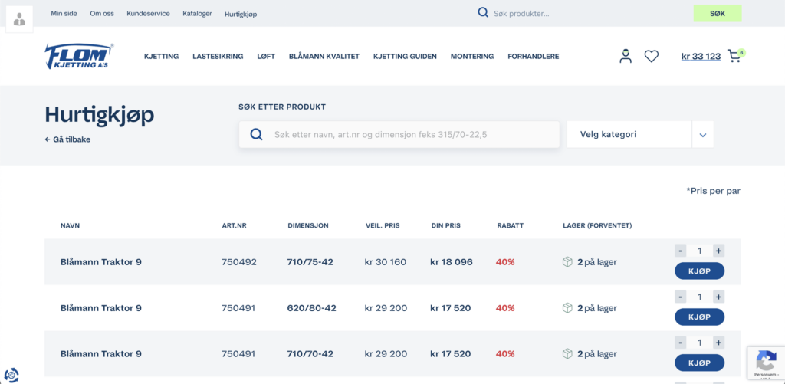
Task: Open the LØFT menu
Action: coord(266,57)
